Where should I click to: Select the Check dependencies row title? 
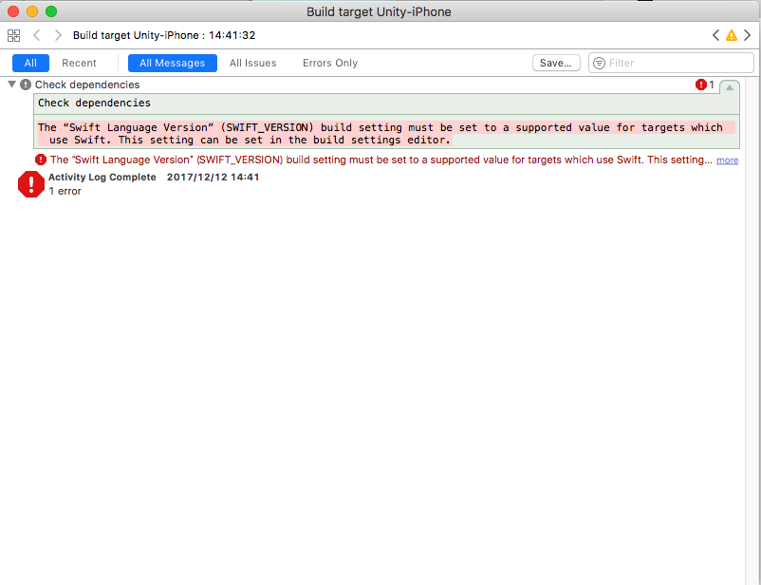click(87, 85)
